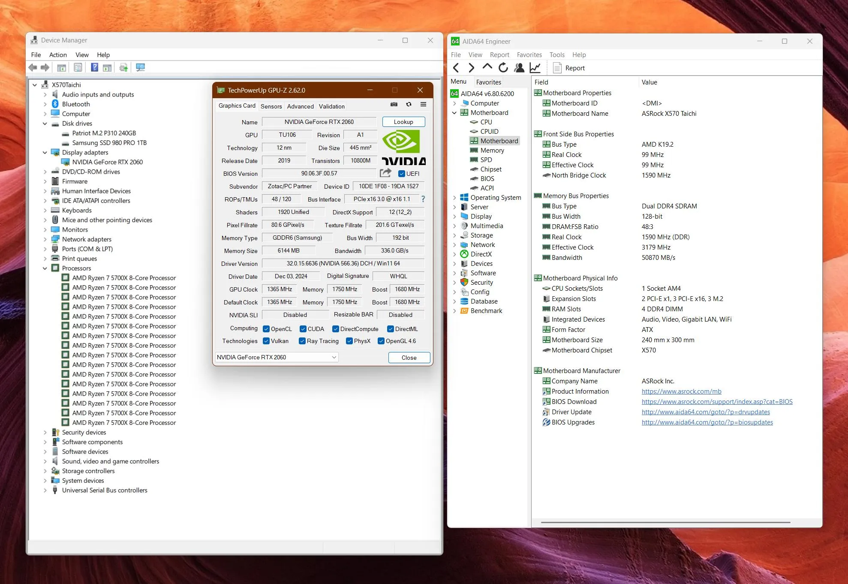Switch to Favorites tab in AIDA64

point(488,82)
